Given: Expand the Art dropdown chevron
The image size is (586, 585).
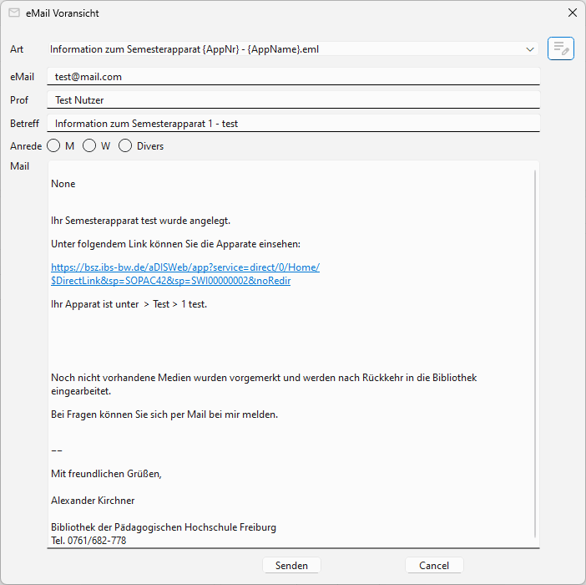Looking at the screenshot, I should [530, 49].
